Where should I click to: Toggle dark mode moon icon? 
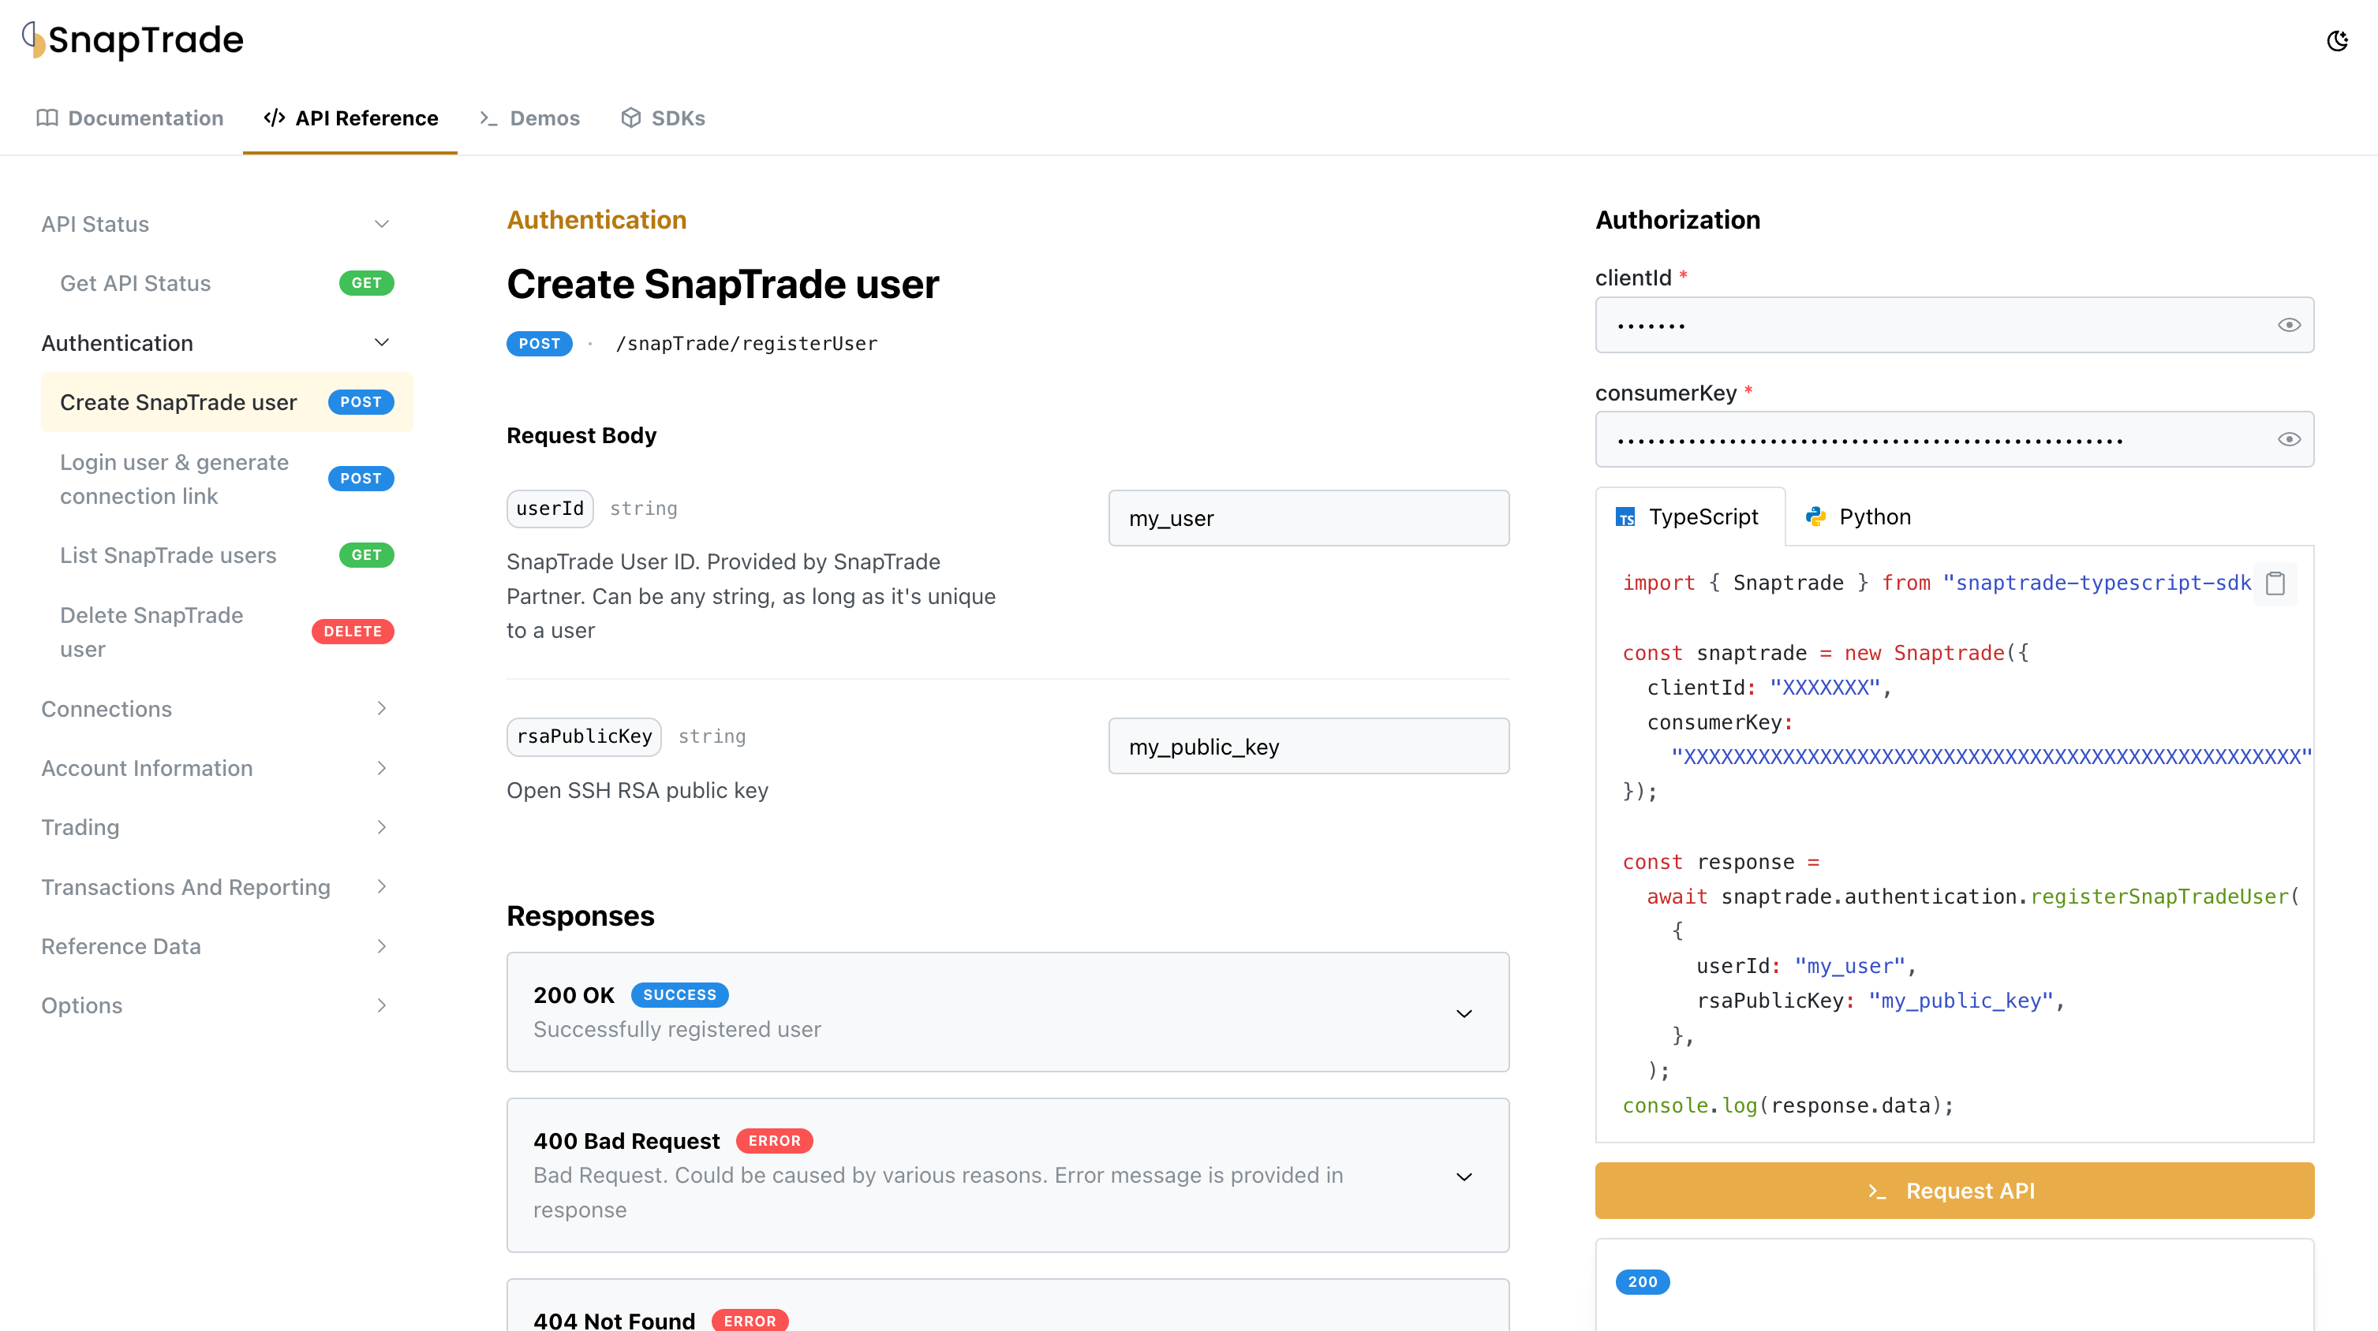tap(2336, 40)
